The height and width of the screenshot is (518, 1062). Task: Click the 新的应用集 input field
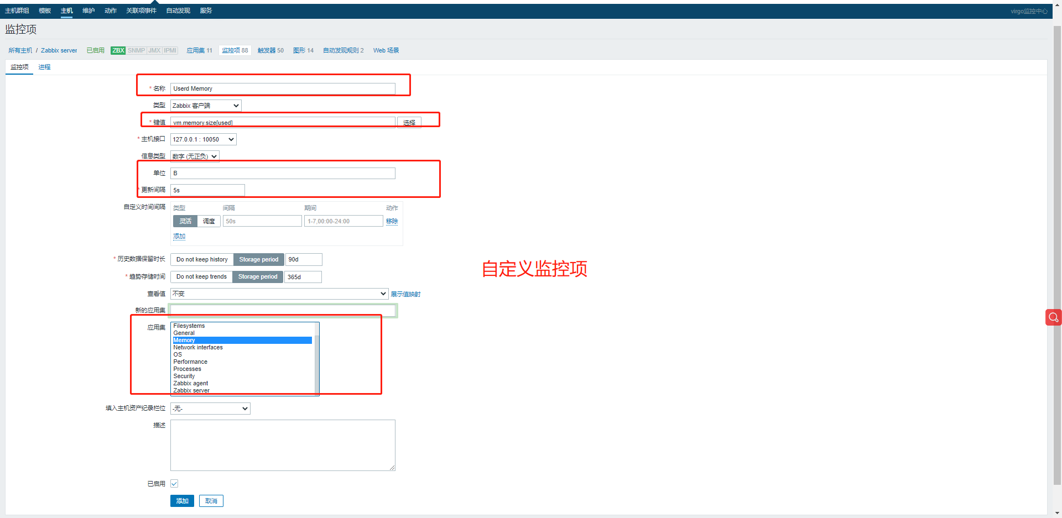[283, 310]
